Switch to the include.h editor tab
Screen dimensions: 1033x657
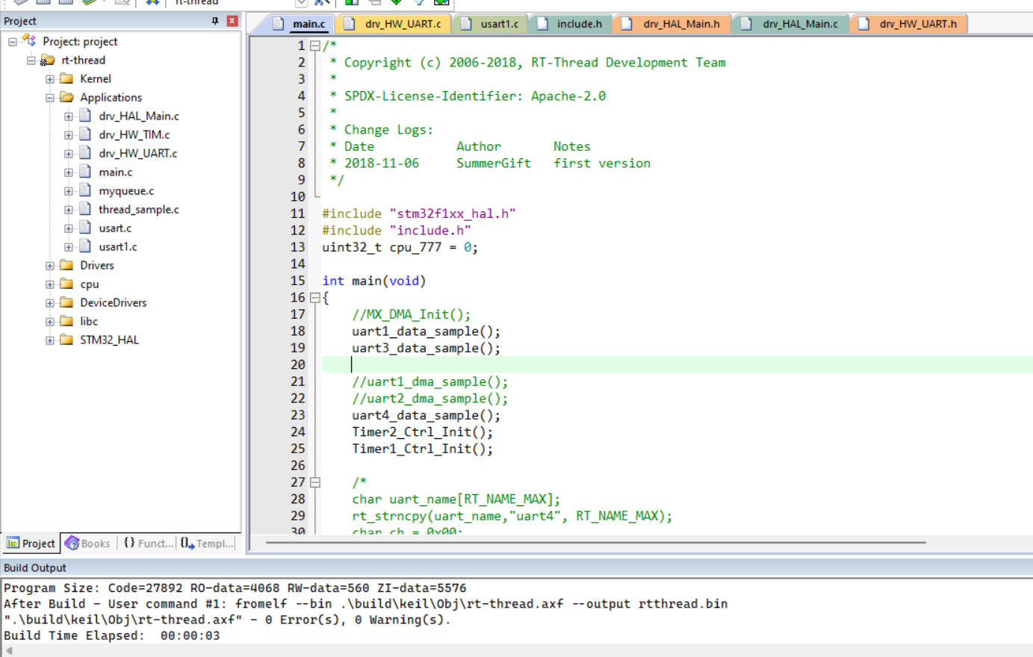pos(578,24)
